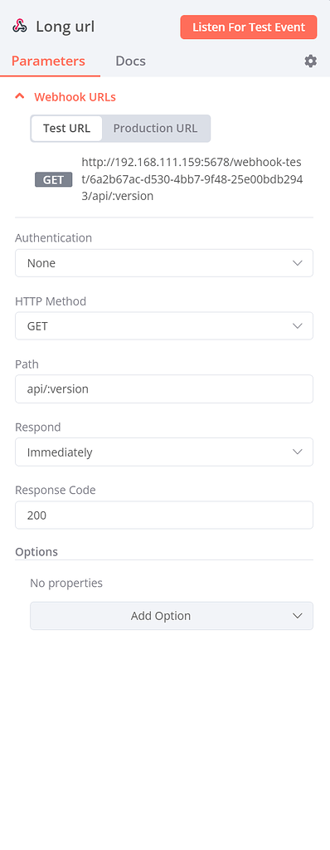Click the Add Option button

172,616
